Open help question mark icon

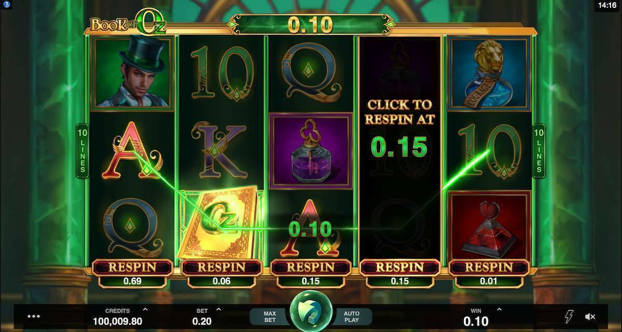click(x=6, y=5)
